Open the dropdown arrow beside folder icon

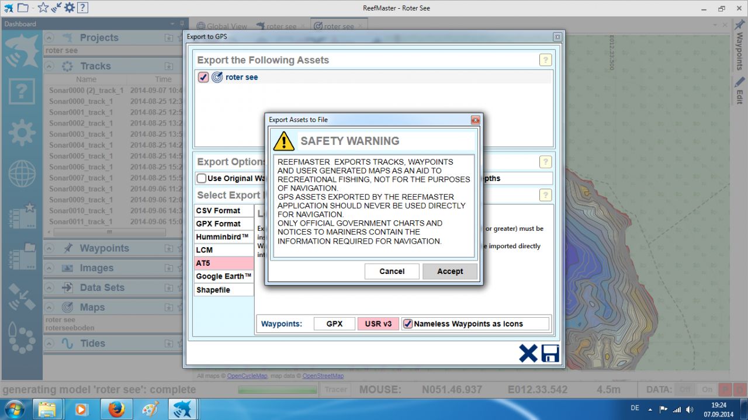33,8
